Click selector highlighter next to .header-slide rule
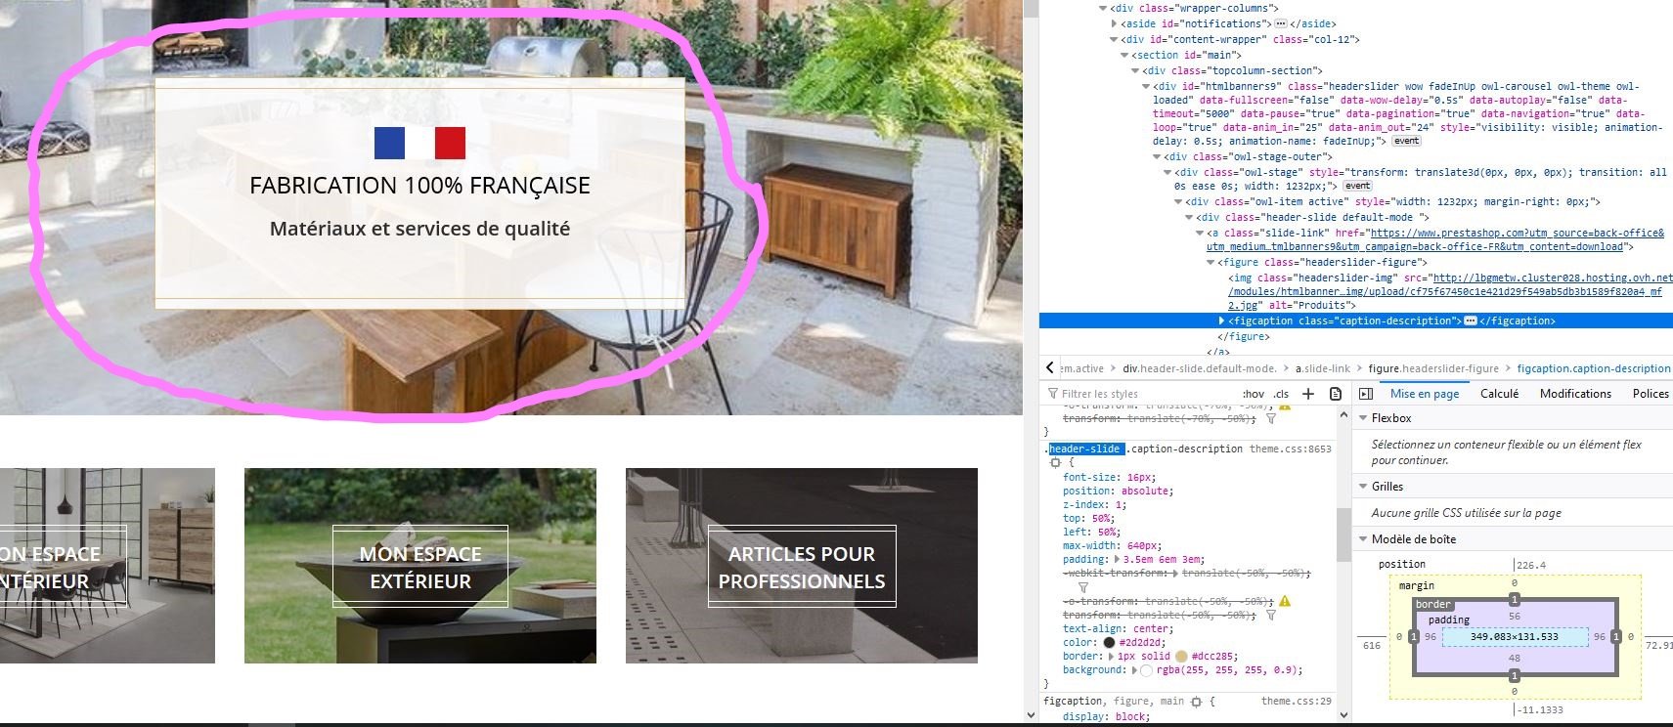Viewport: 1673px width, 727px height. 1055,462
